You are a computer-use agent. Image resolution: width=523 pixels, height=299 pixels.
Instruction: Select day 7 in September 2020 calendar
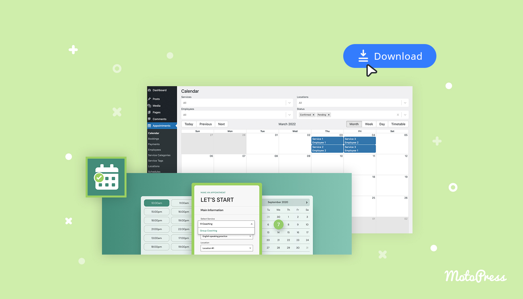(x=278, y=225)
